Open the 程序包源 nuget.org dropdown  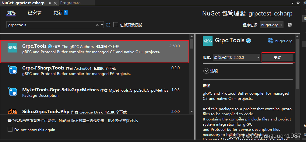pyautogui.click(x=272, y=25)
